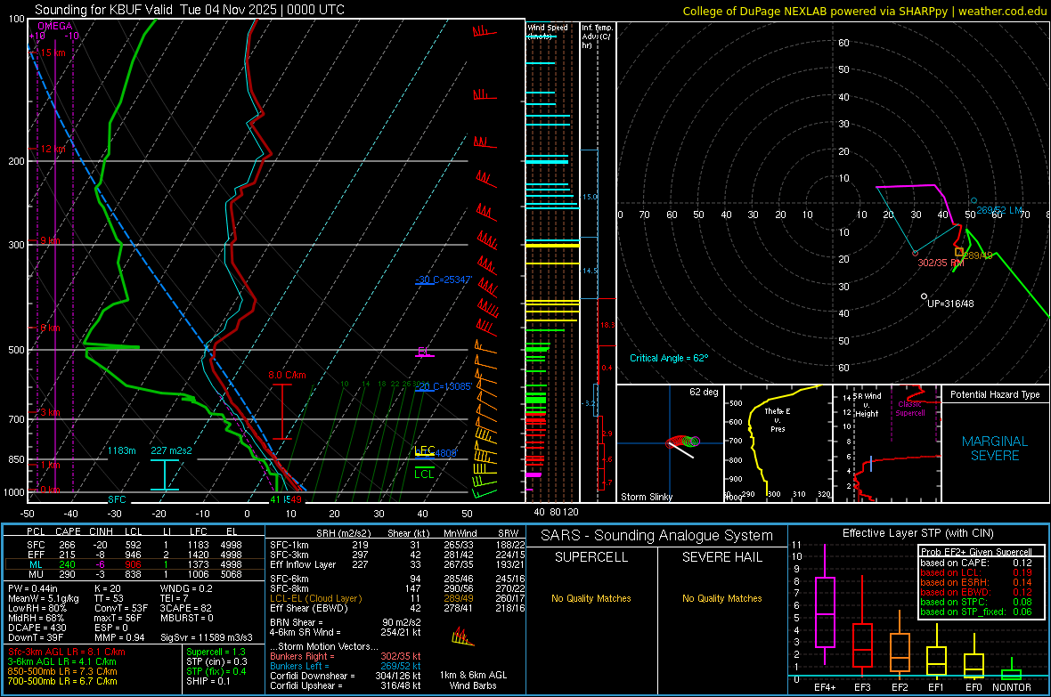Click the 'Storm Slinky' panel label
Image resolution: width=1051 pixels, height=697 pixels.
[646, 497]
